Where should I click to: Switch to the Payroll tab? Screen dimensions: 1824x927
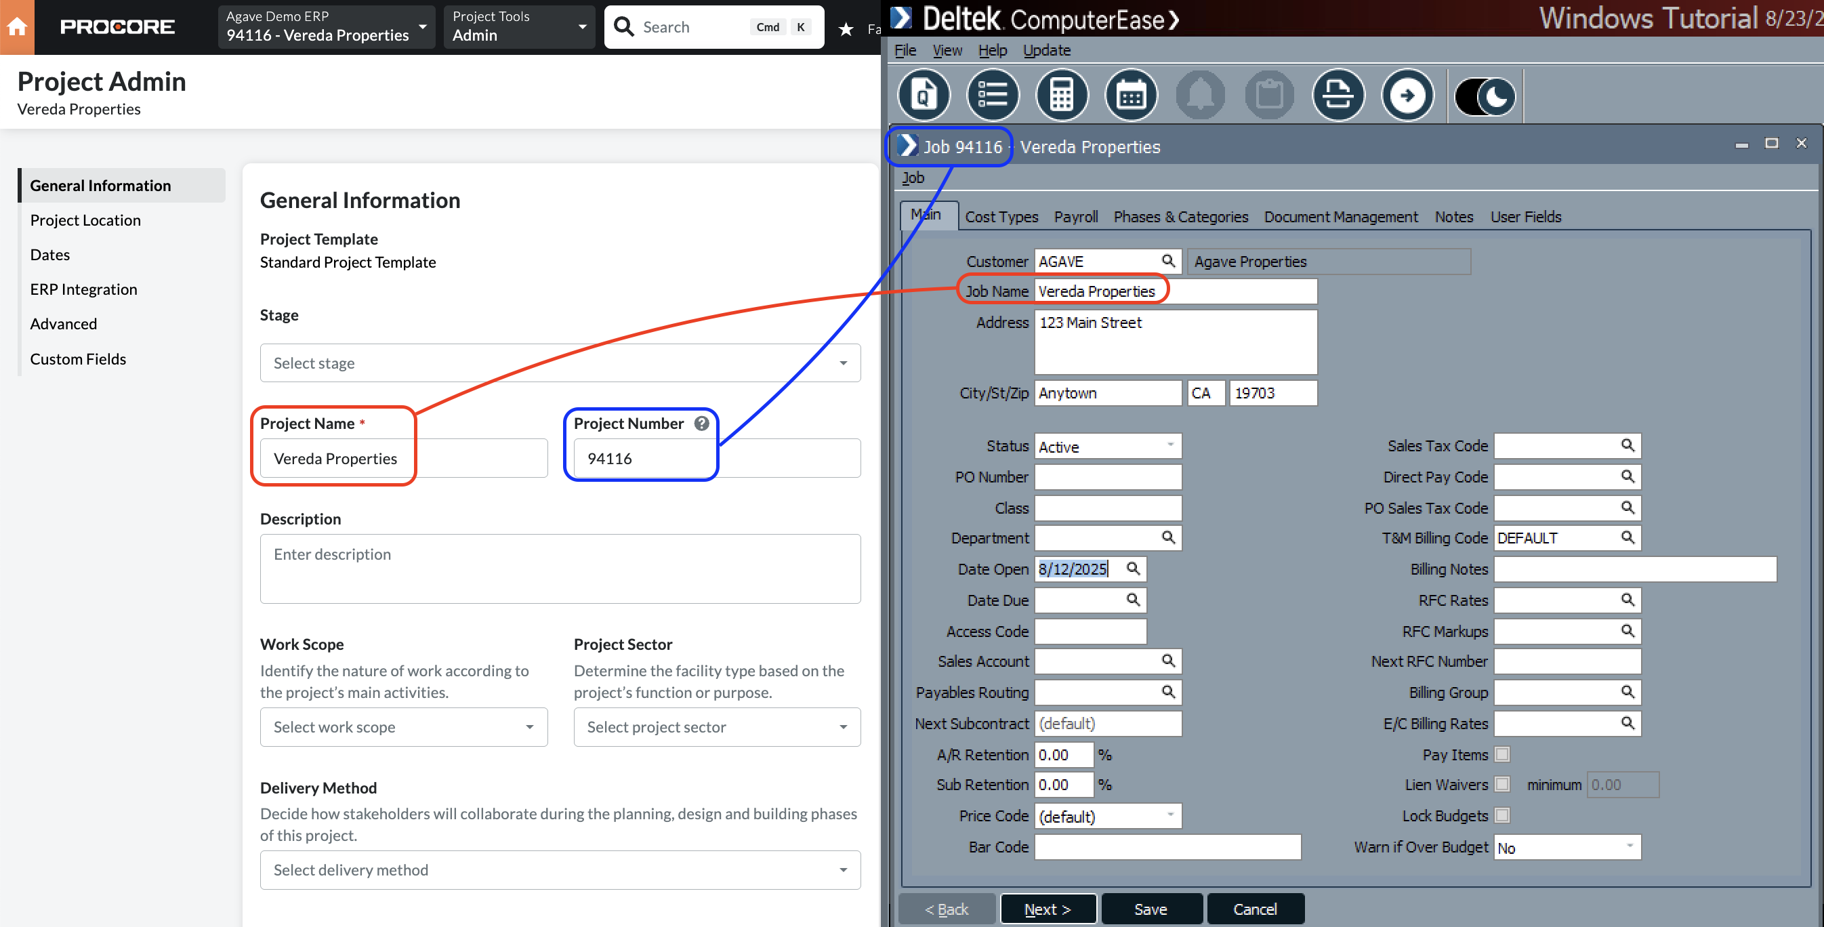(1075, 217)
